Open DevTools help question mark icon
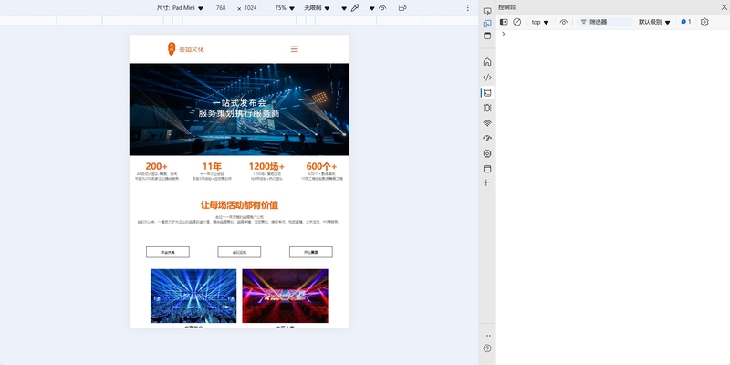The image size is (730, 365). point(487,349)
